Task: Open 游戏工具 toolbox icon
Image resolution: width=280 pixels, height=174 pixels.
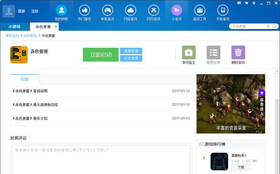Action: click(x=200, y=10)
